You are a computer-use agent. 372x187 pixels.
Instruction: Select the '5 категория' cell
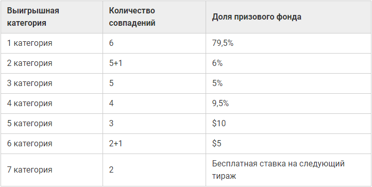pyautogui.click(x=52, y=124)
